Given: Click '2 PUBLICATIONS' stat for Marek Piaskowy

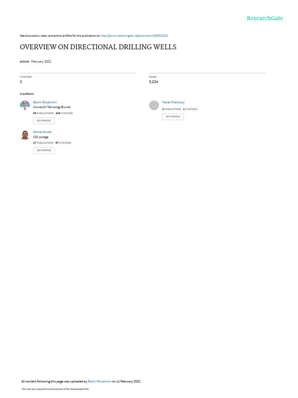Looking at the screenshot, I should point(172,109).
